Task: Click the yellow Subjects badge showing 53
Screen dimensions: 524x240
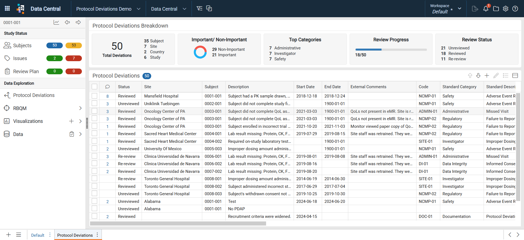Action: click(x=74, y=45)
